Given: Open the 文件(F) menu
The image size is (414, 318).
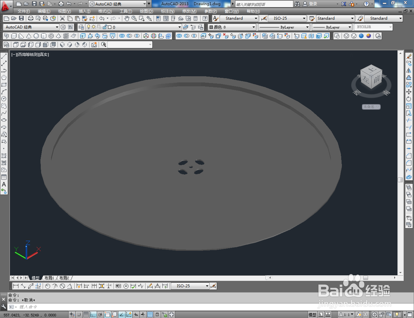Looking at the screenshot, I should [x=24, y=11].
